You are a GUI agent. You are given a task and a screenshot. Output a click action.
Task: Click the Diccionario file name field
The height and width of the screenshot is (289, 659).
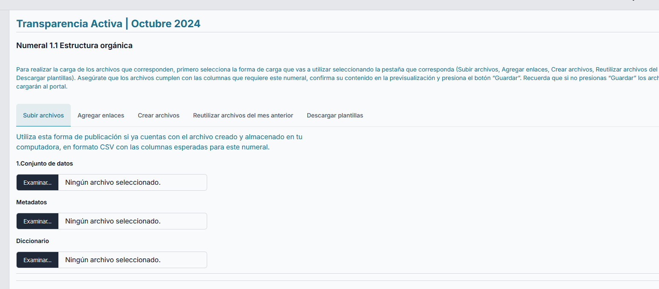[132, 260]
